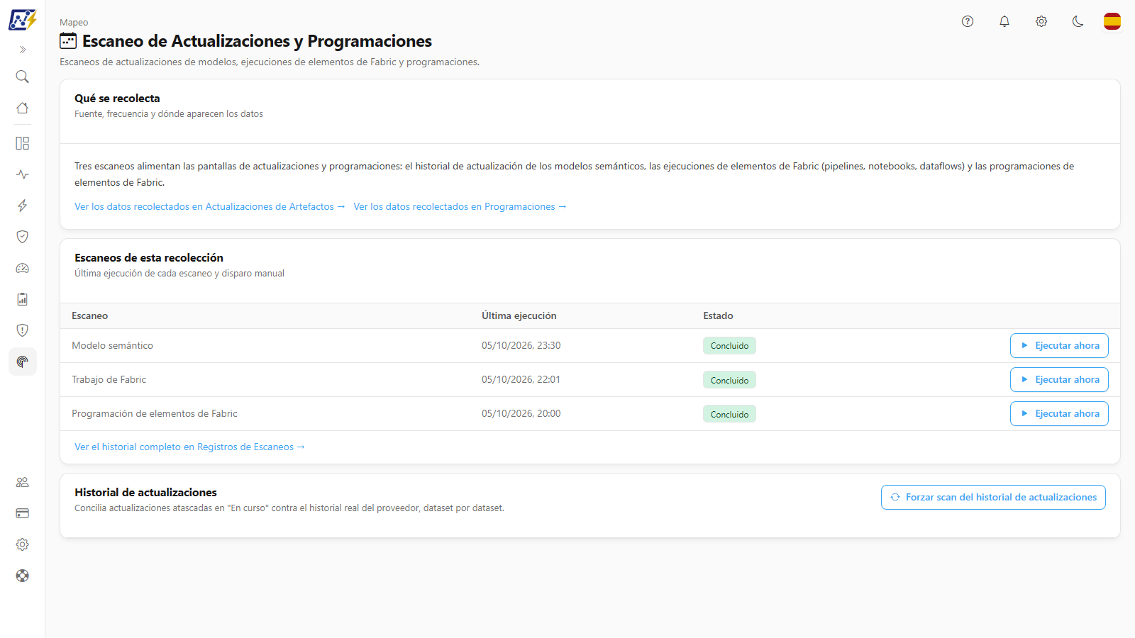This screenshot has height=638, width=1135.
Task: Open the search icon in the sidebar
Action: [23, 77]
